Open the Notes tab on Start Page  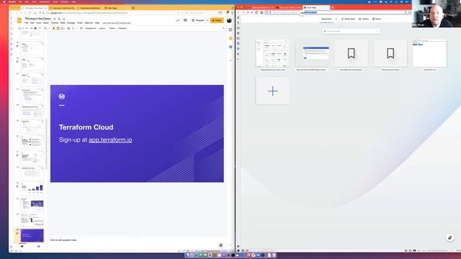[377, 19]
